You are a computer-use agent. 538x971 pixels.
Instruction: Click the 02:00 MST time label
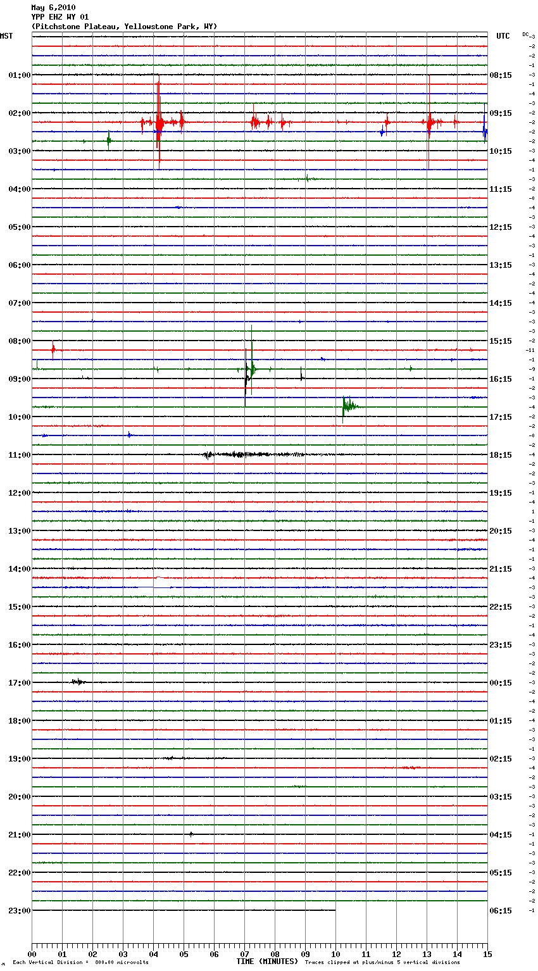click(19, 113)
